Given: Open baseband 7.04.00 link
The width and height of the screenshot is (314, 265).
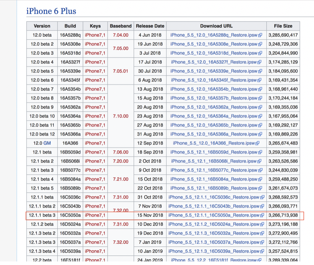Looking at the screenshot, I should [121, 35].
